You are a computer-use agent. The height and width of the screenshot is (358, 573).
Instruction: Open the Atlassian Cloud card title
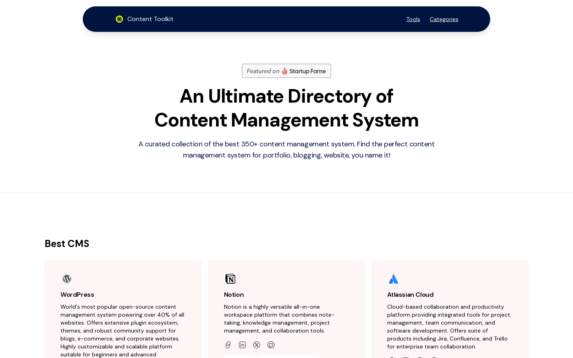(410, 294)
